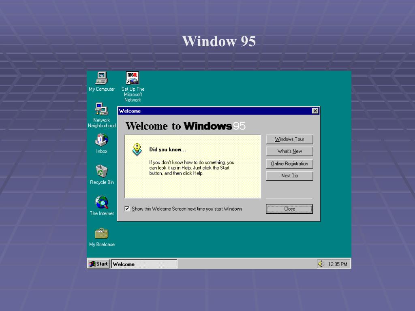
Task: Open What's New
Action: tap(289, 151)
